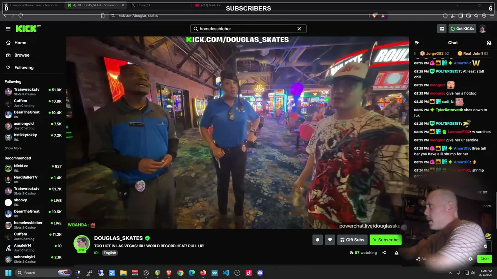Open the Windows Start menu
The image size is (497, 279).
point(8,273)
